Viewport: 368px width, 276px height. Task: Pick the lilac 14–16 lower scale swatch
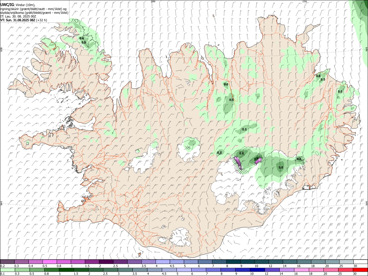[x=286, y=270]
